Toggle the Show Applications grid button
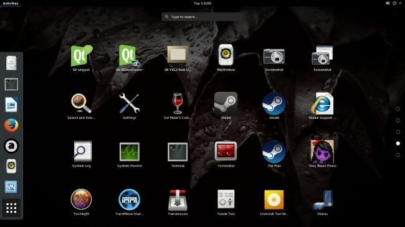Image resolution: width=405 pixels, height=227 pixels. (11, 208)
